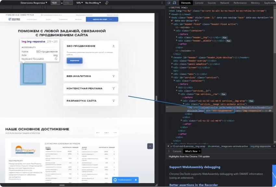
Task: Select the img.img-responsive breadcrumb
Action: (260, 146)
